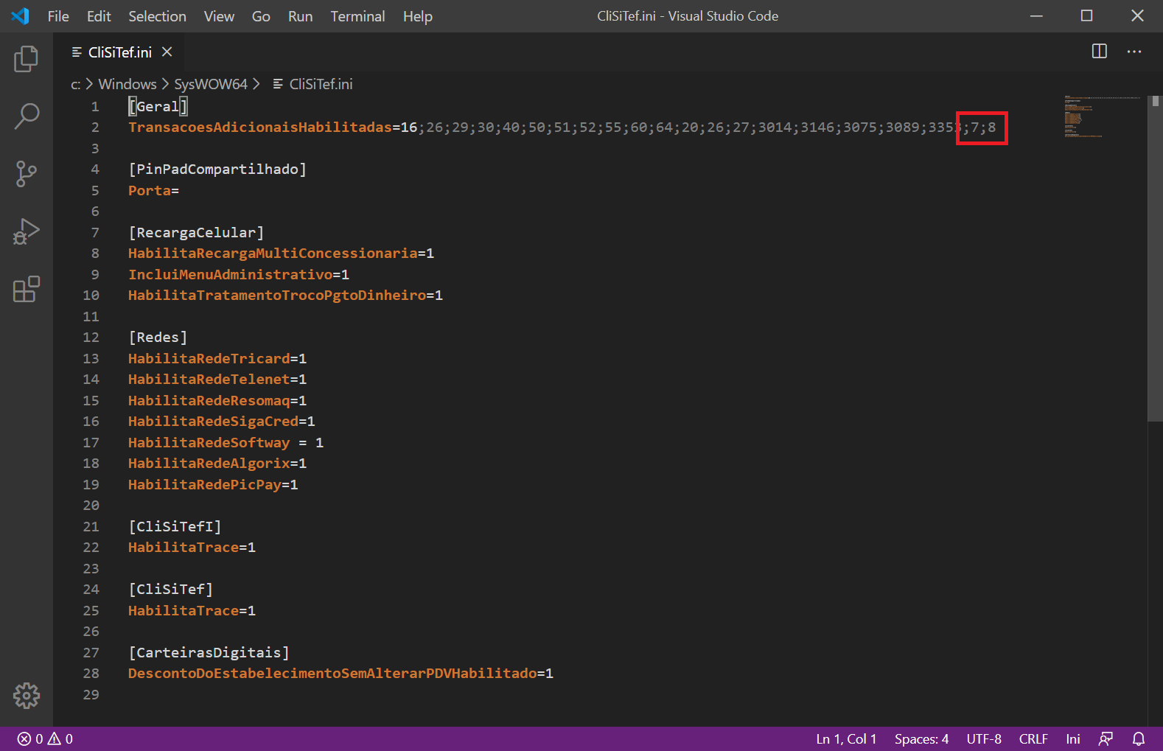Expand the SysWOW64 breadcrumb folder
The width and height of the screenshot is (1163, 751).
210,84
